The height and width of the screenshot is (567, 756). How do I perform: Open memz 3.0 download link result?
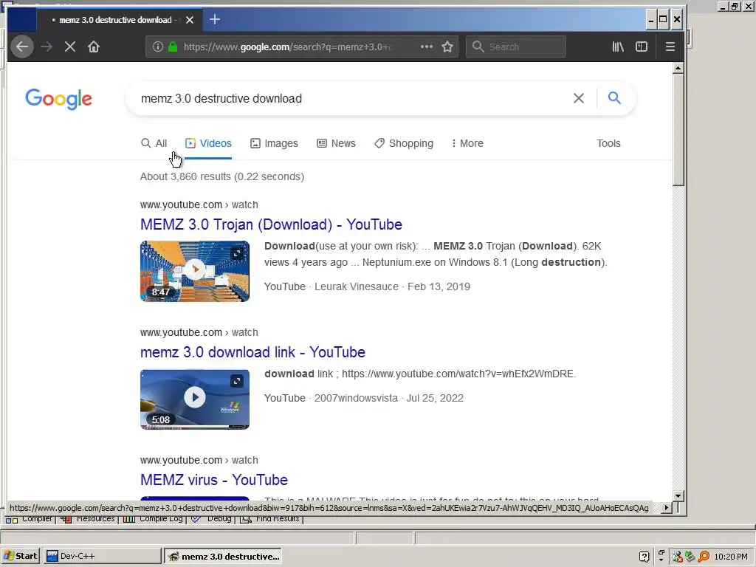coord(252,352)
